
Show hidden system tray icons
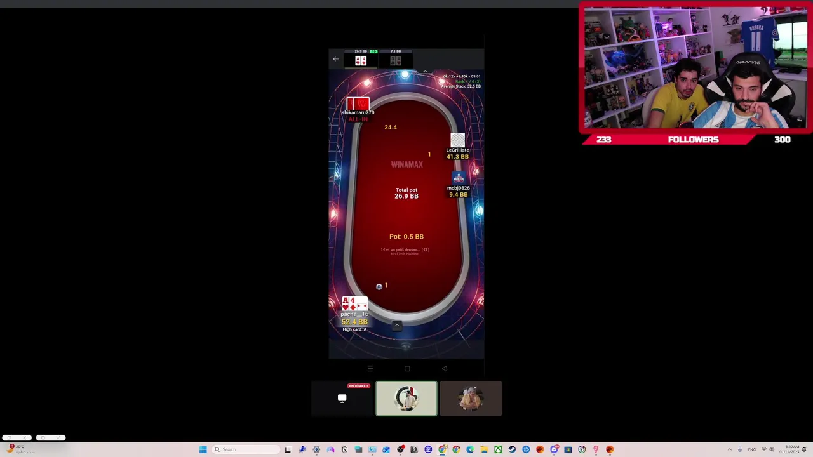(x=729, y=449)
